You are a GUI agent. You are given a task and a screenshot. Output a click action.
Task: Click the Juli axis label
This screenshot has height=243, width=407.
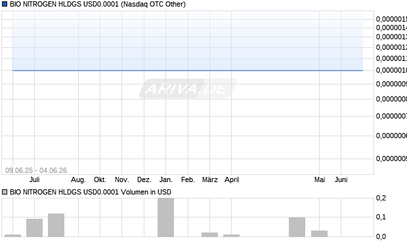pyautogui.click(x=35, y=179)
